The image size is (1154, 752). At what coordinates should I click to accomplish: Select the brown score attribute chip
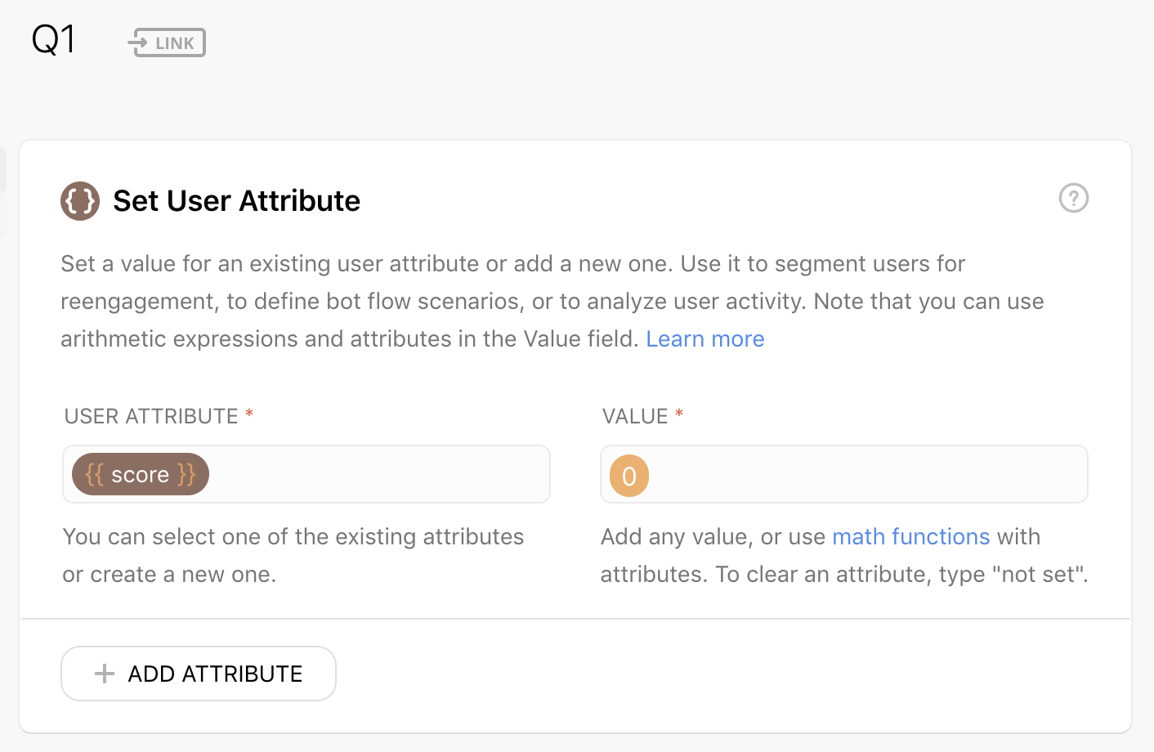pyautogui.click(x=141, y=474)
